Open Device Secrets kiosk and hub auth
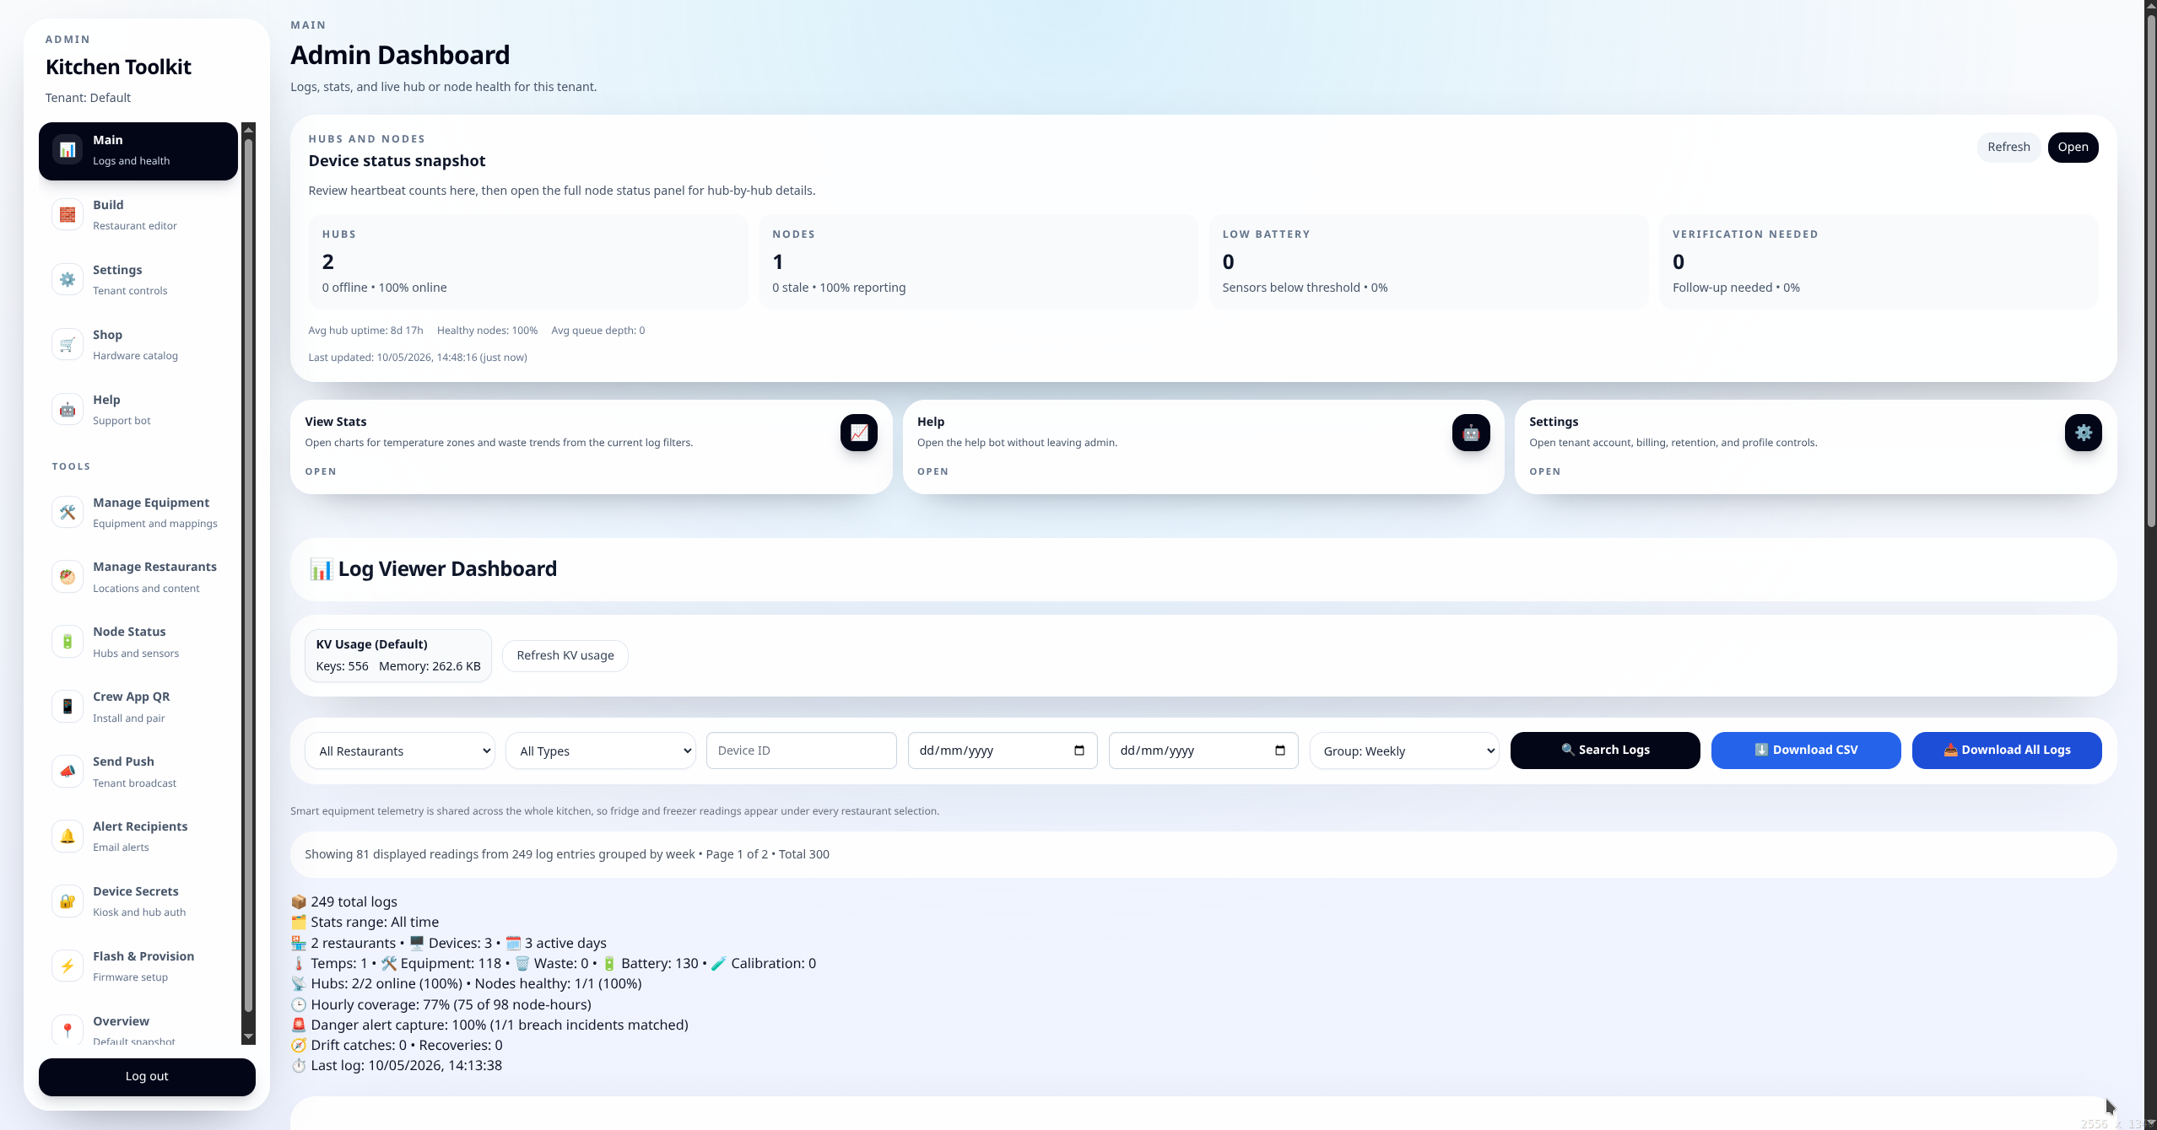This screenshot has width=2157, height=1130. (138, 901)
